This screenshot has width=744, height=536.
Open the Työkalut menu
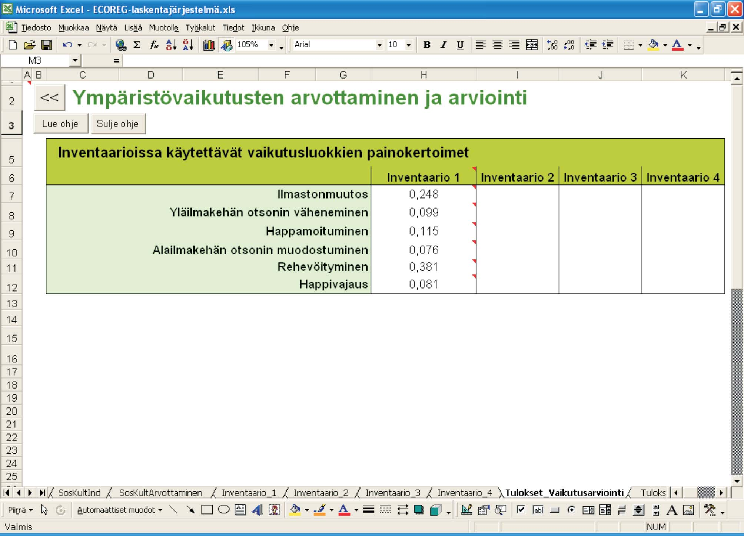pos(200,27)
